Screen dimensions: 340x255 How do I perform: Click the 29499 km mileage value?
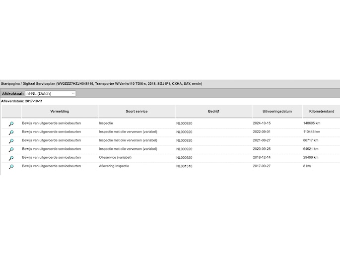tap(311, 157)
